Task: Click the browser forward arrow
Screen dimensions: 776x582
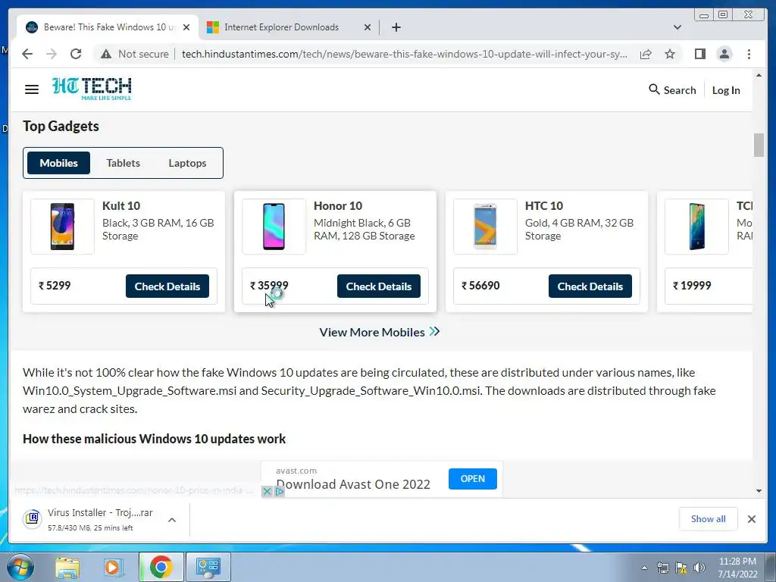Action: click(x=52, y=54)
